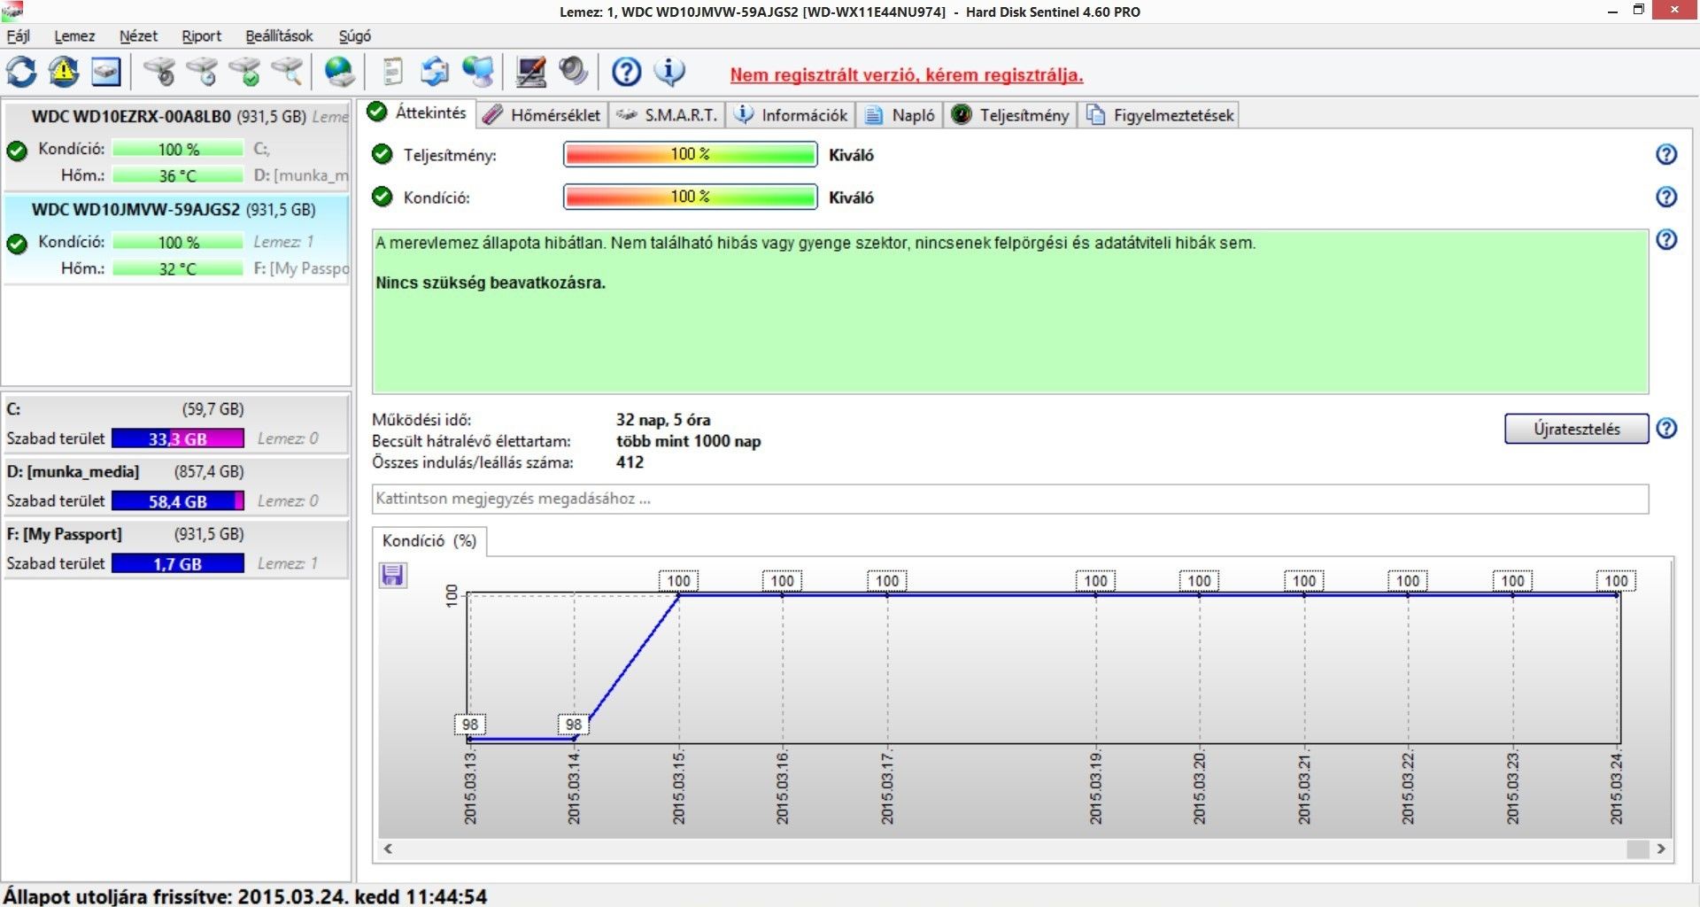Click the disk with stethoscope hardware self-test icon
Screen dimensions: 1700x907
pyautogui.click(x=159, y=72)
